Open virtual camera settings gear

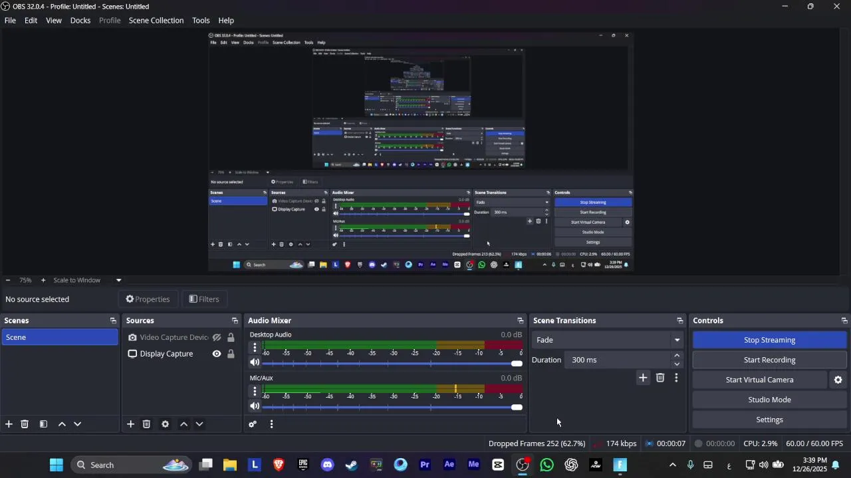tap(838, 380)
